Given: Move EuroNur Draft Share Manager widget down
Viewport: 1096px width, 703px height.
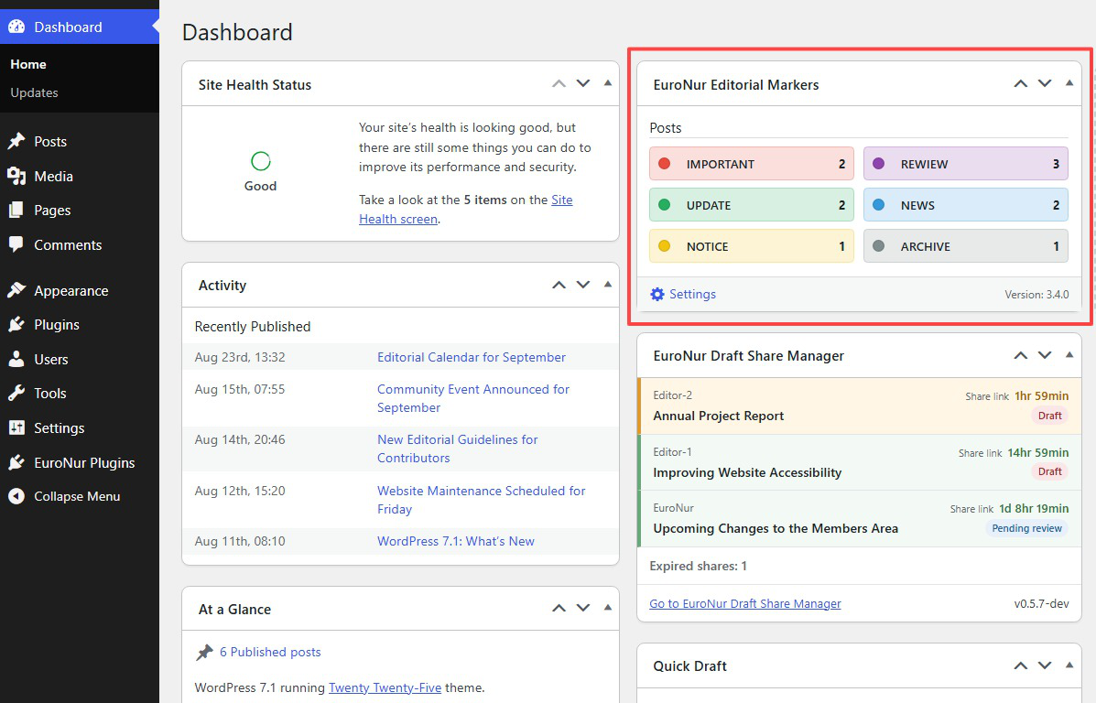Looking at the screenshot, I should (1045, 355).
